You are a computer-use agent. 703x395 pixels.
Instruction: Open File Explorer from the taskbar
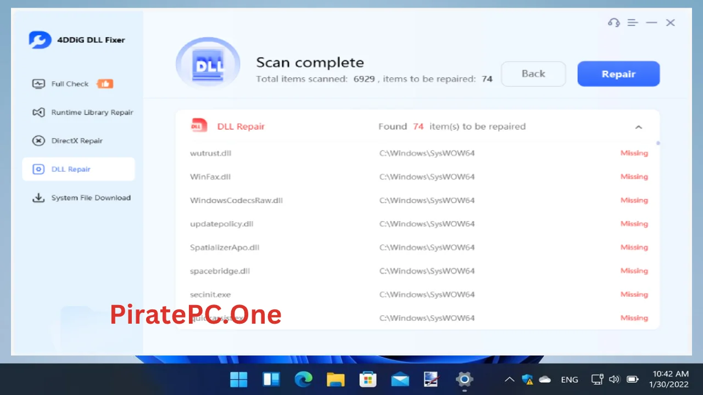coord(336,379)
